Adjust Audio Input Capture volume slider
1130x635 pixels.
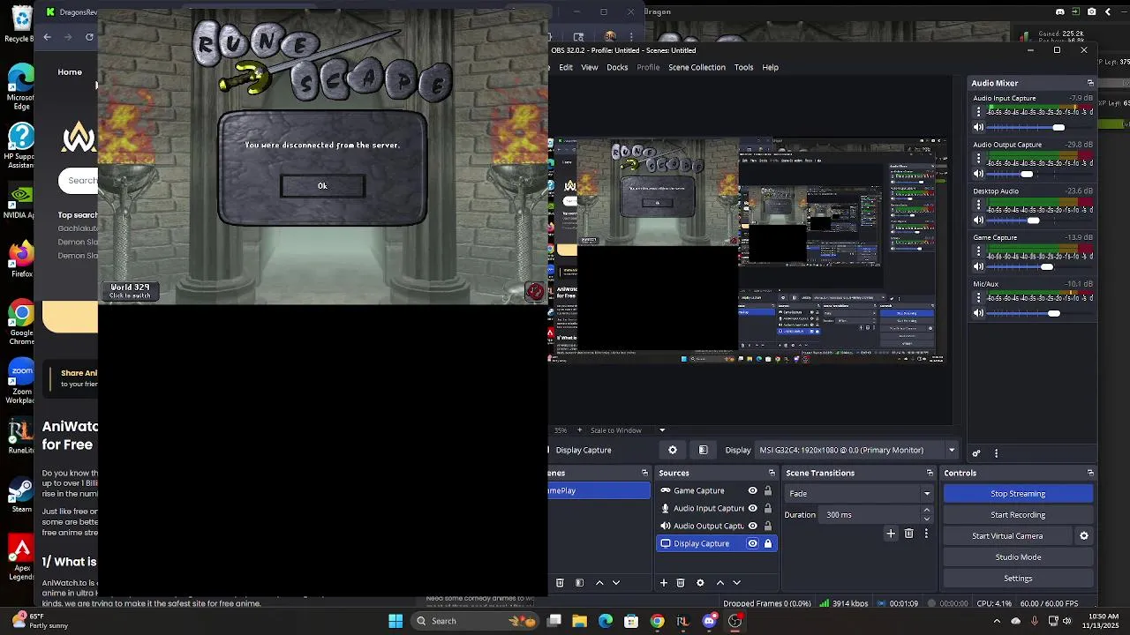1039,127
